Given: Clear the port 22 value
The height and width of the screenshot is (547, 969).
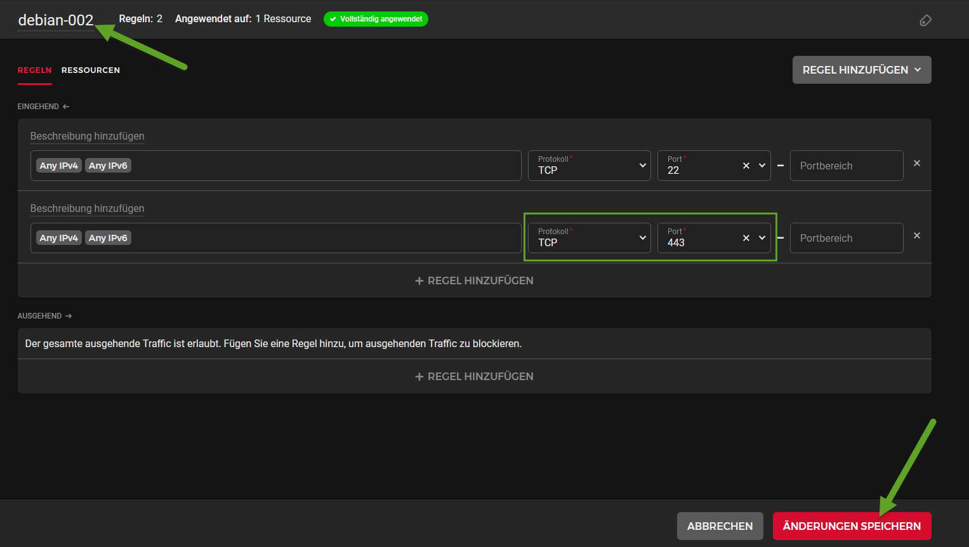Looking at the screenshot, I should tap(746, 166).
